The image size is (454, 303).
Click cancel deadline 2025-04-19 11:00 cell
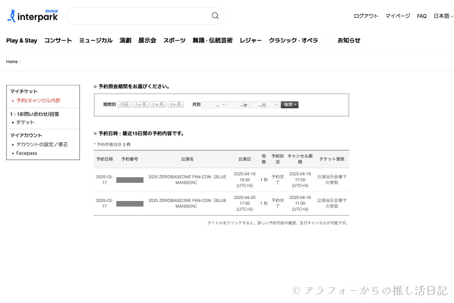click(x=300, y=203)
